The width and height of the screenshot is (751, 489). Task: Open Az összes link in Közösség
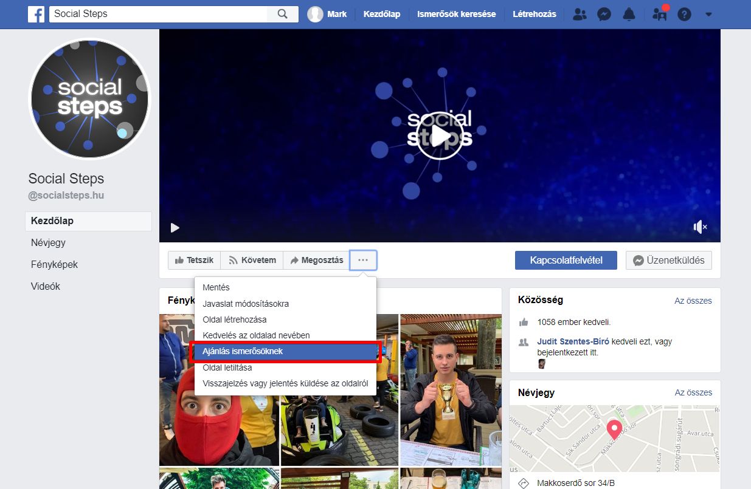point(693,301)
